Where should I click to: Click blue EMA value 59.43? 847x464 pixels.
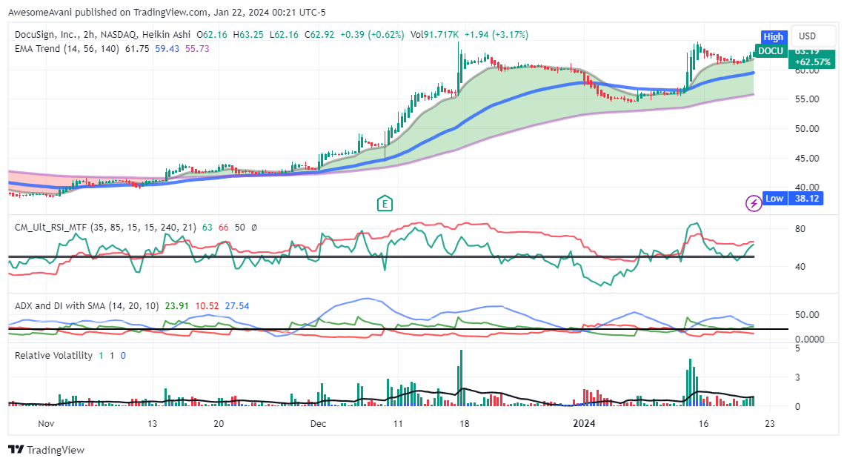pyautogui.click(x=167, y=49)
